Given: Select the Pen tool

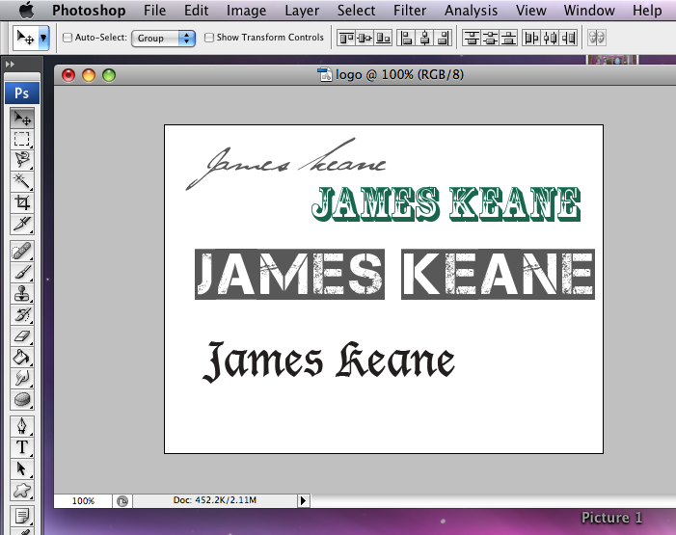Looking at the screenshot, I should point(22,426).
